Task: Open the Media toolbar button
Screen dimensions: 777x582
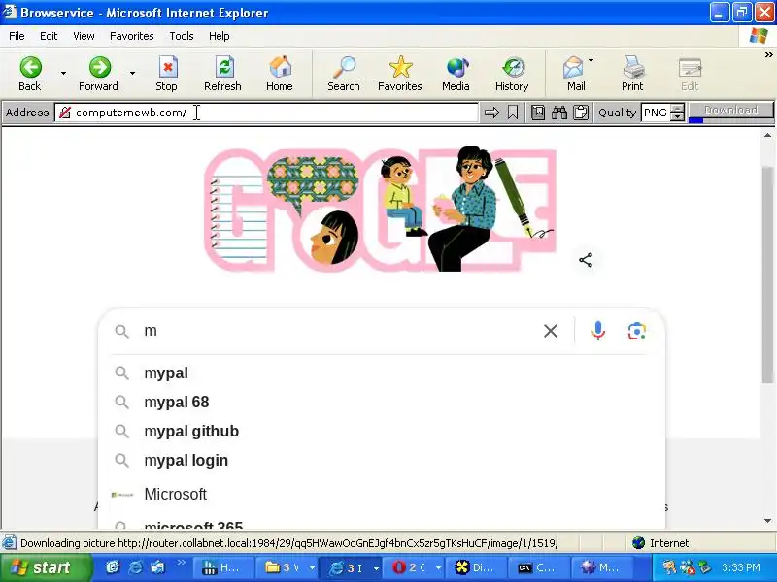Action: click(456, 74)
